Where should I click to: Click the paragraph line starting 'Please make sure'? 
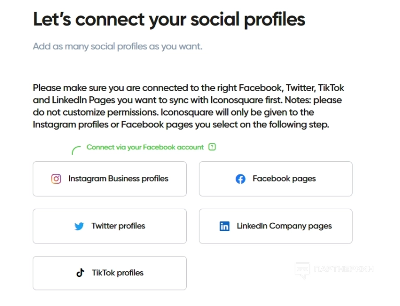pos(188,88)
